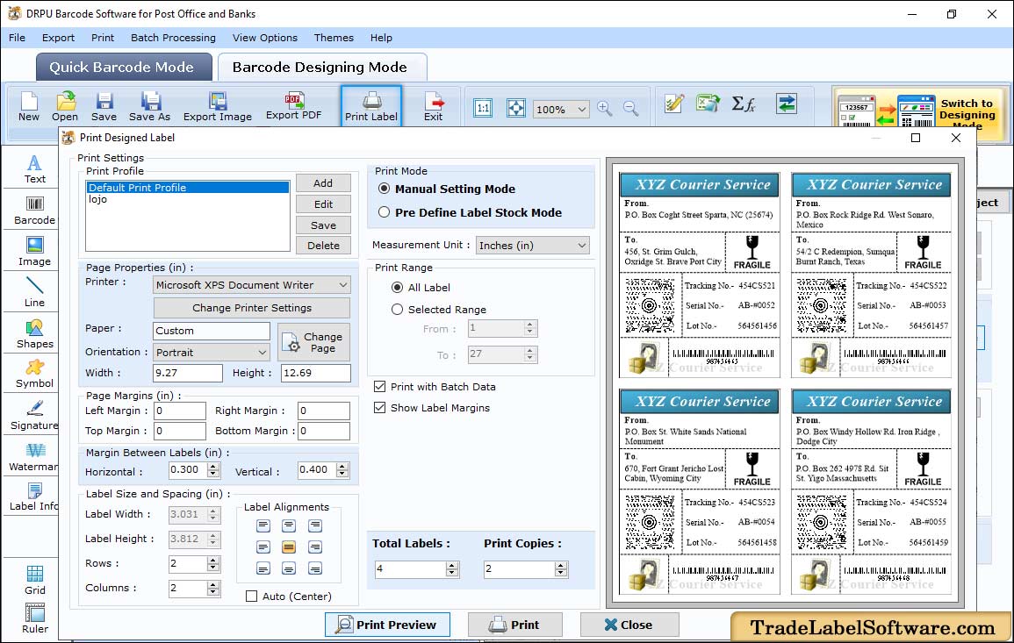Open the Excel import tool

(x=708, y=104)
